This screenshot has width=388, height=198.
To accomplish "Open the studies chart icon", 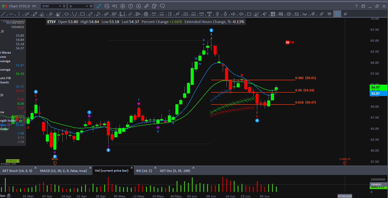I will [107, 6].
